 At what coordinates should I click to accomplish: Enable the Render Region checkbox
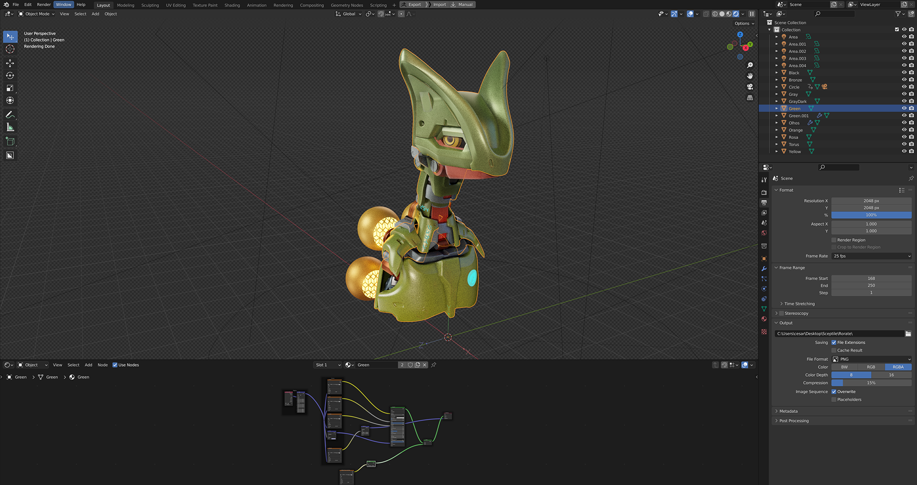[834, 240]
